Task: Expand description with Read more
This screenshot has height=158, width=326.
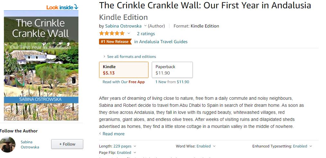Action: coord(113,134)
